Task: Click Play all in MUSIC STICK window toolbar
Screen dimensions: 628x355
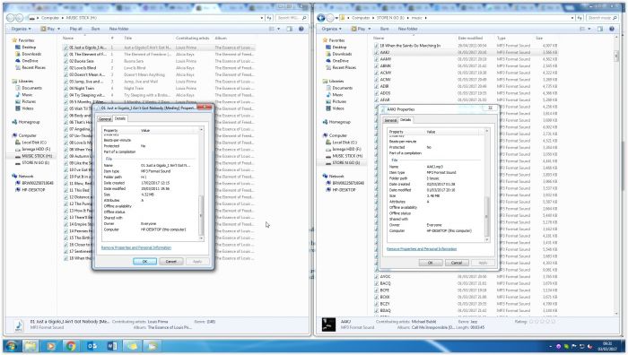Action: tap(75, 29)
